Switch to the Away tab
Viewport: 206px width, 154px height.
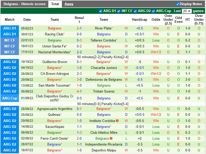click(x=69, y=4)
